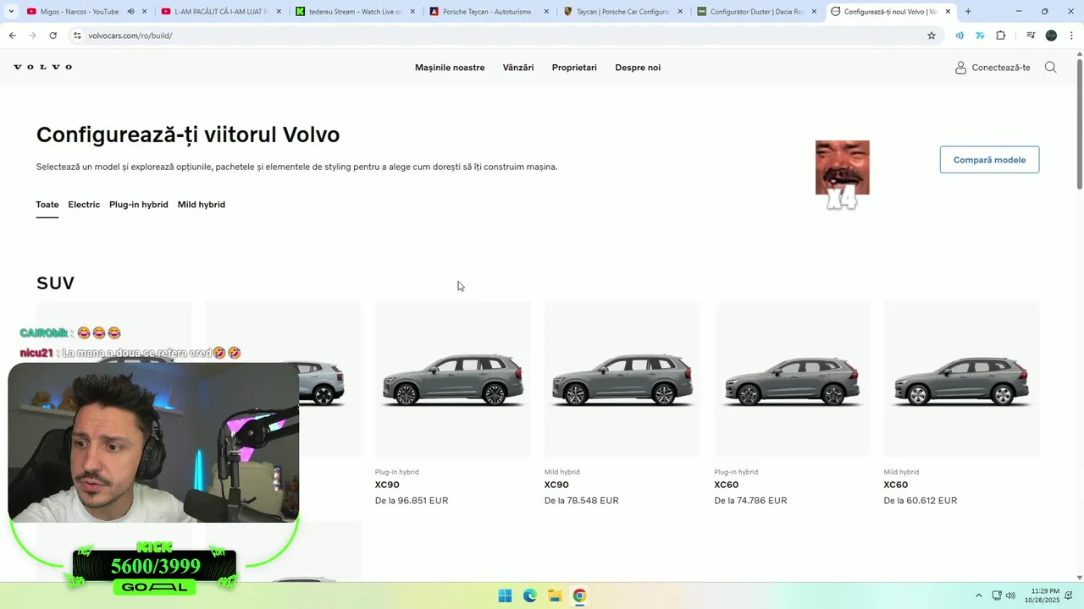Viewport: 1084px width, 609px height.
Task: Open the Despre noi menu
Action: click(x=638, y=68)
